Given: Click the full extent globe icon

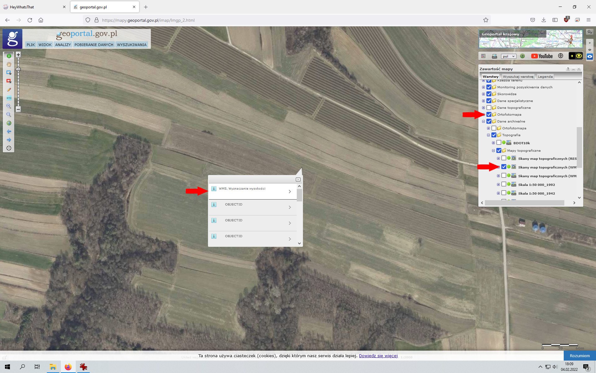Looking at the screenshot, I should point(9,123).
